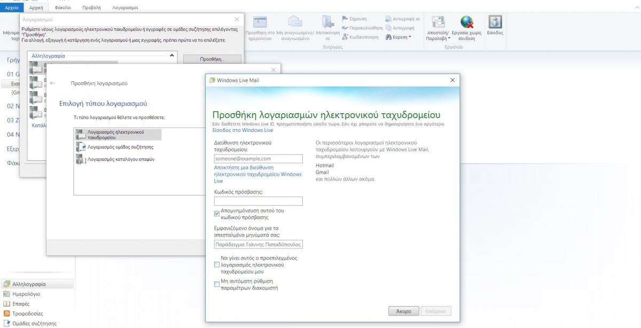This screenshot has height=328, width=641.
Task: Open the Αλληλογραφία navigation shortcut
Action: tap(37, 284)
